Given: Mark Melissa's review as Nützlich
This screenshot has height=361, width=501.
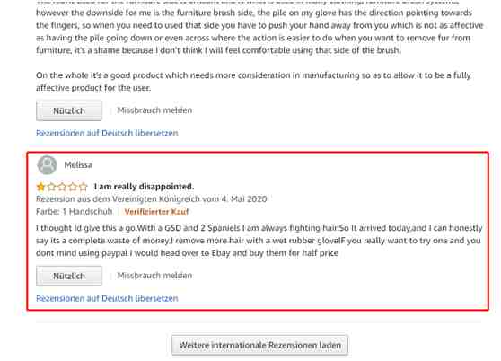Looking at the screenshot, I should click(69, 276).
